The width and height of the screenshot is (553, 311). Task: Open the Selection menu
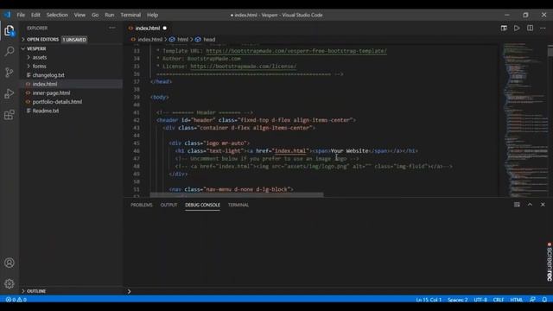(57, 15)
